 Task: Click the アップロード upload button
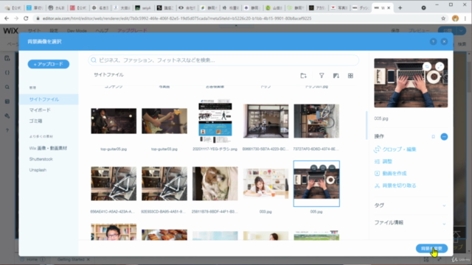coord(49,64)
